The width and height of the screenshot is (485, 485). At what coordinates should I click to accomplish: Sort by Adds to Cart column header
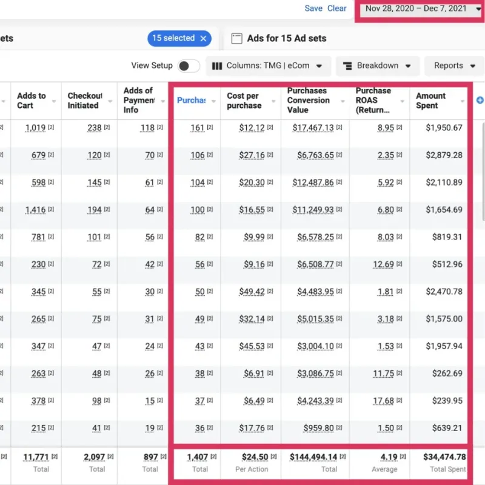32,101
